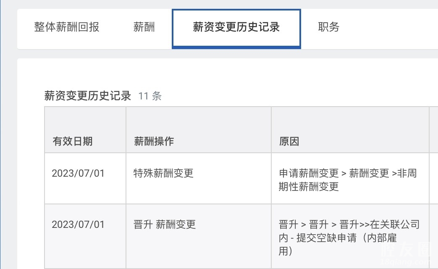Image resolution: width=438 pixels, height=269 pixels.
Task: Click the 有效日期 column header
Action: (72, 141)
